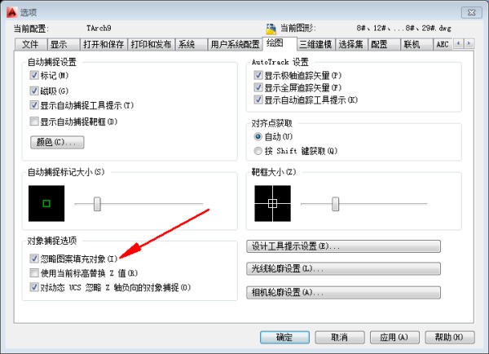Click the AutoSnap marker size slider
The image size is (489, 354).
(97, 204)
